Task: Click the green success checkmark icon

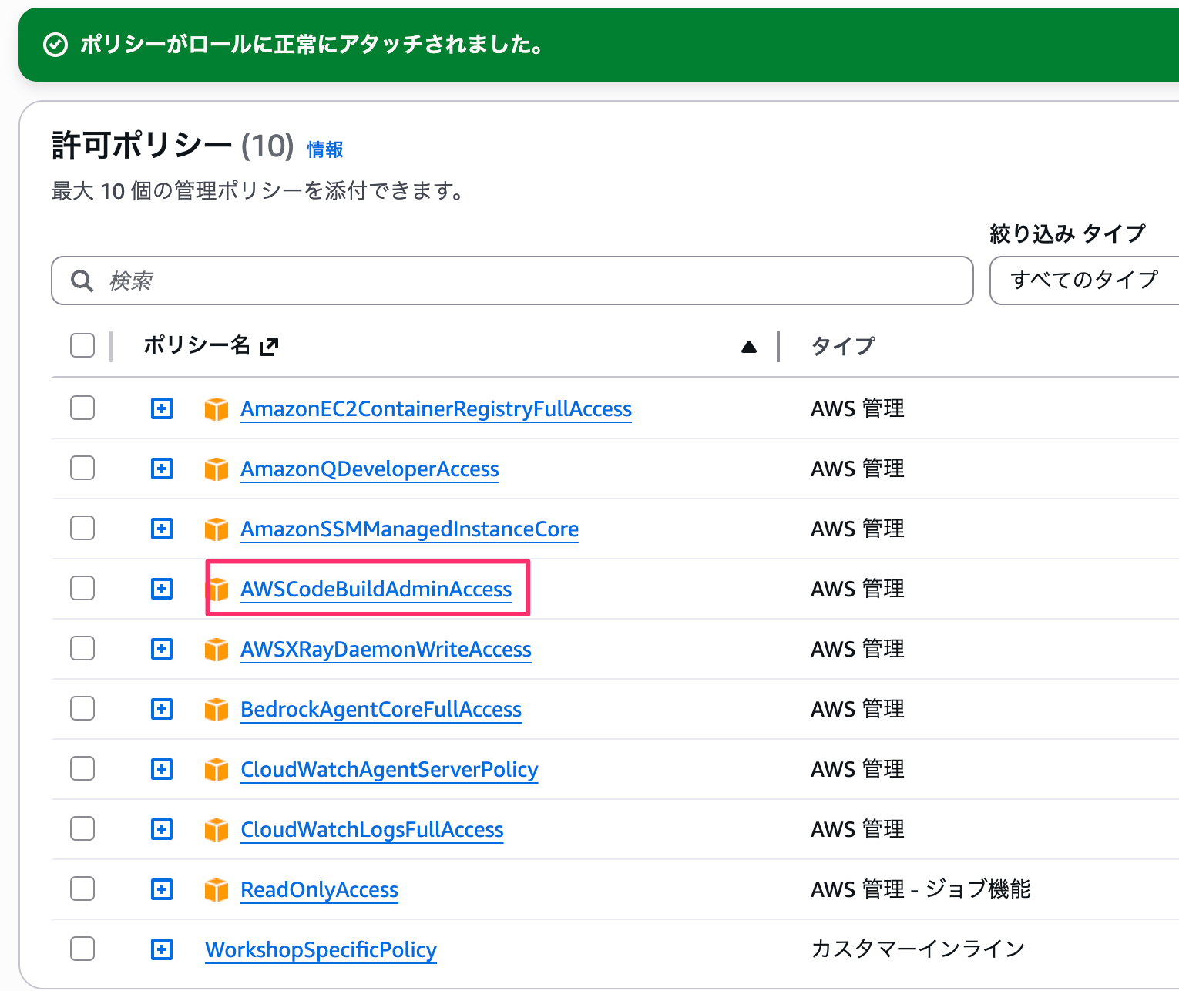Action: click(x=55, y=45)
